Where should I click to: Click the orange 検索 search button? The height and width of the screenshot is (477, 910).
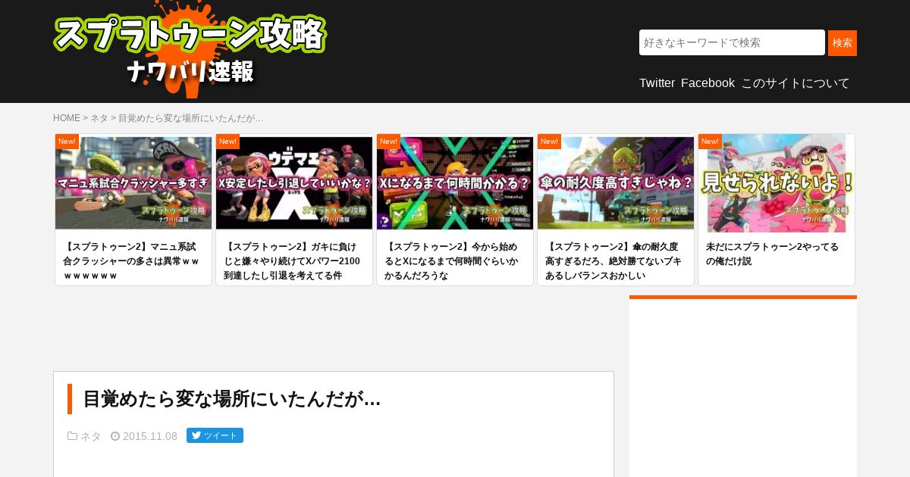(x=843, y=43)
